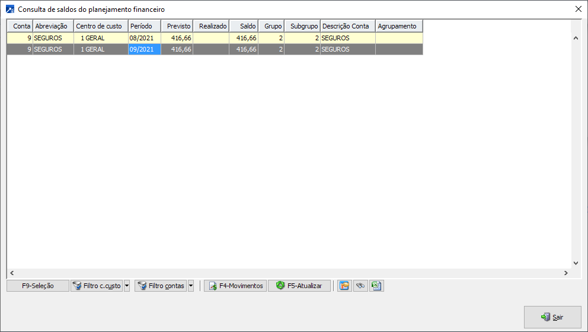The image size is (588, 332).
Task: Click Saldo 416,66 in 09/2021 row
Action: pyautogui.click(x=244, y=49)
